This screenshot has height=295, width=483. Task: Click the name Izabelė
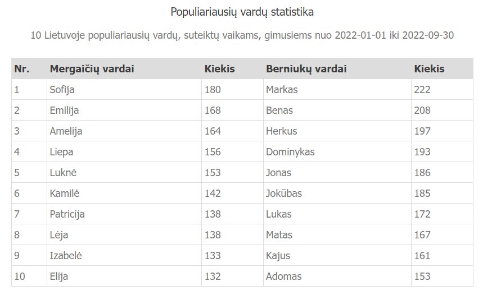(x=66, y=256)
